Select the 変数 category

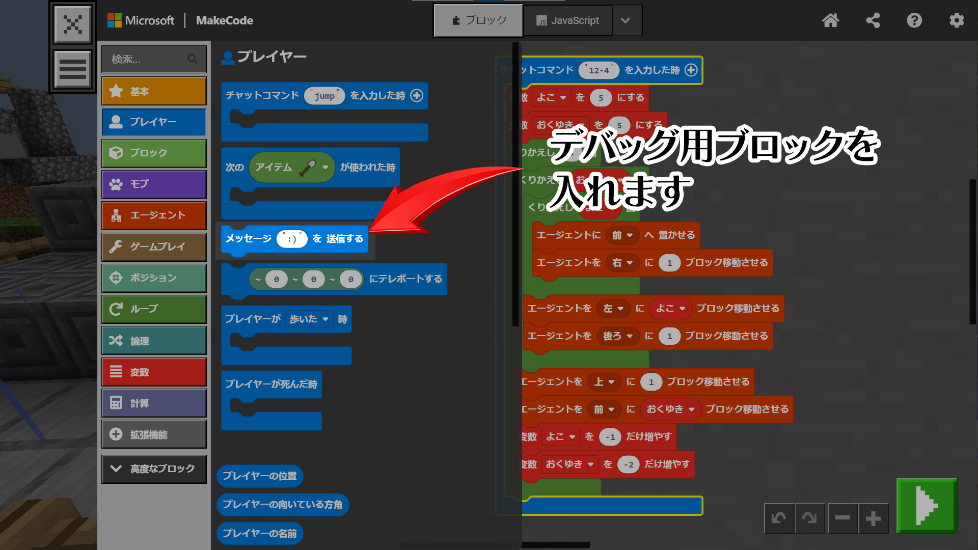[154, 372]
